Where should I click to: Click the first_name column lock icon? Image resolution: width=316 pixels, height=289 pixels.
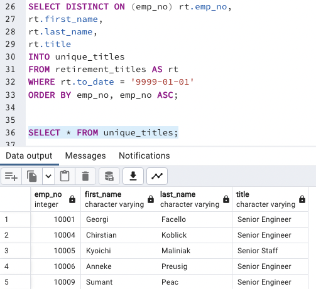[151, 199]
